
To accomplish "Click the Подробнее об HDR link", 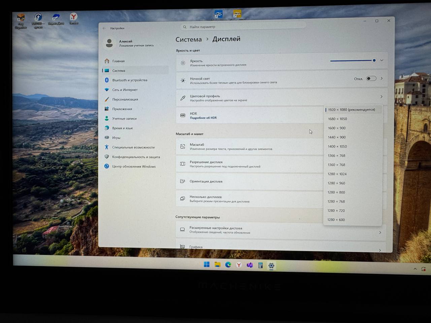I will (x=203, y=118).
